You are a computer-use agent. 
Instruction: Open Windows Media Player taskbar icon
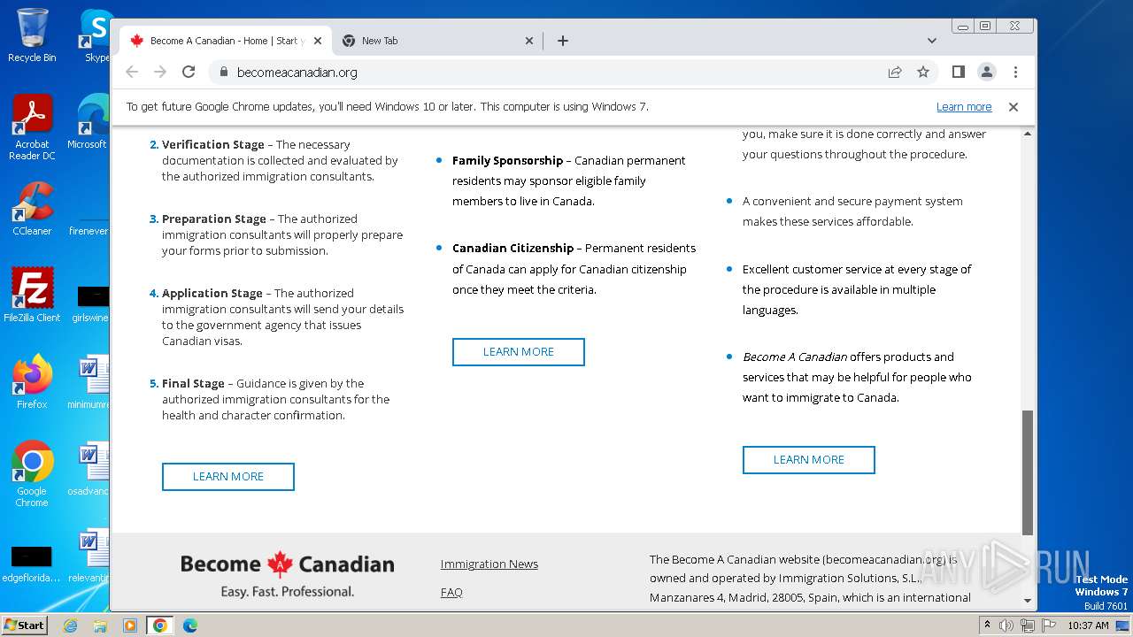[130, 625]
